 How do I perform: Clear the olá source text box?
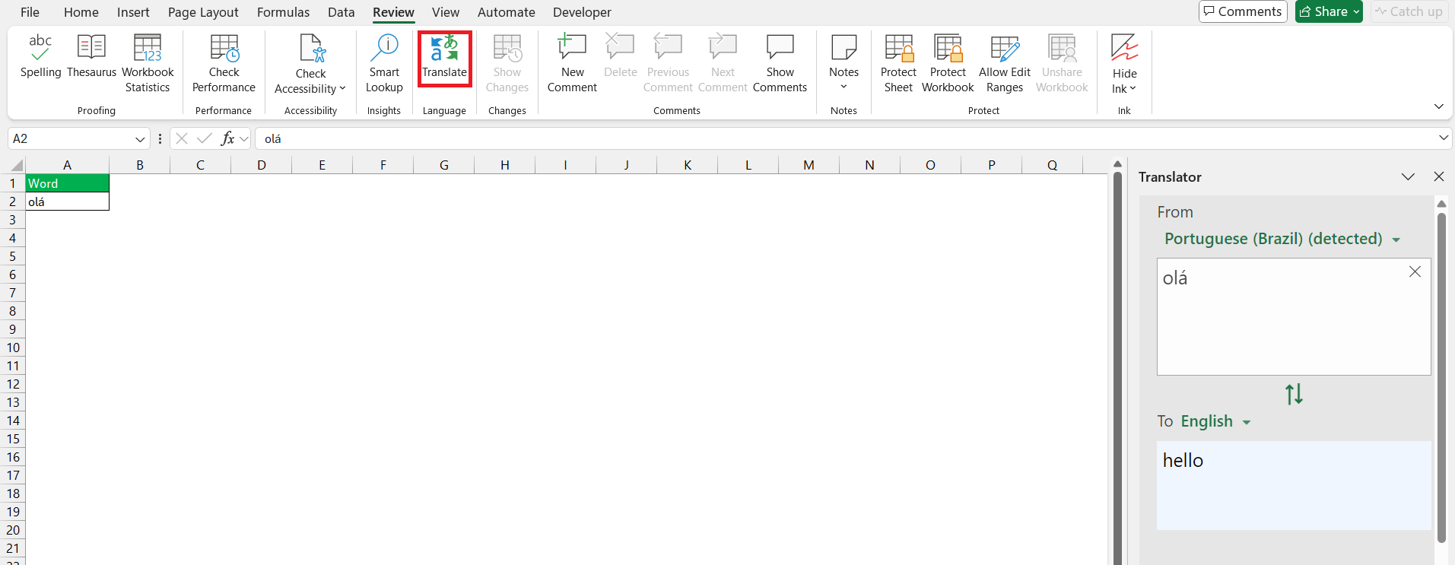point(1415,271)
